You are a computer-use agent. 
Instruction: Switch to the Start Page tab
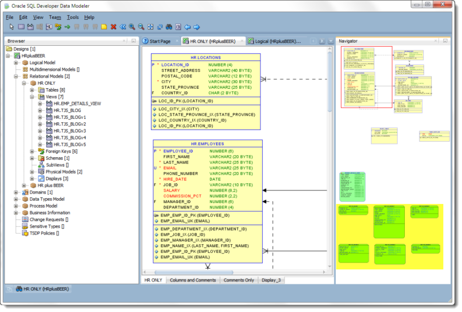160,41
